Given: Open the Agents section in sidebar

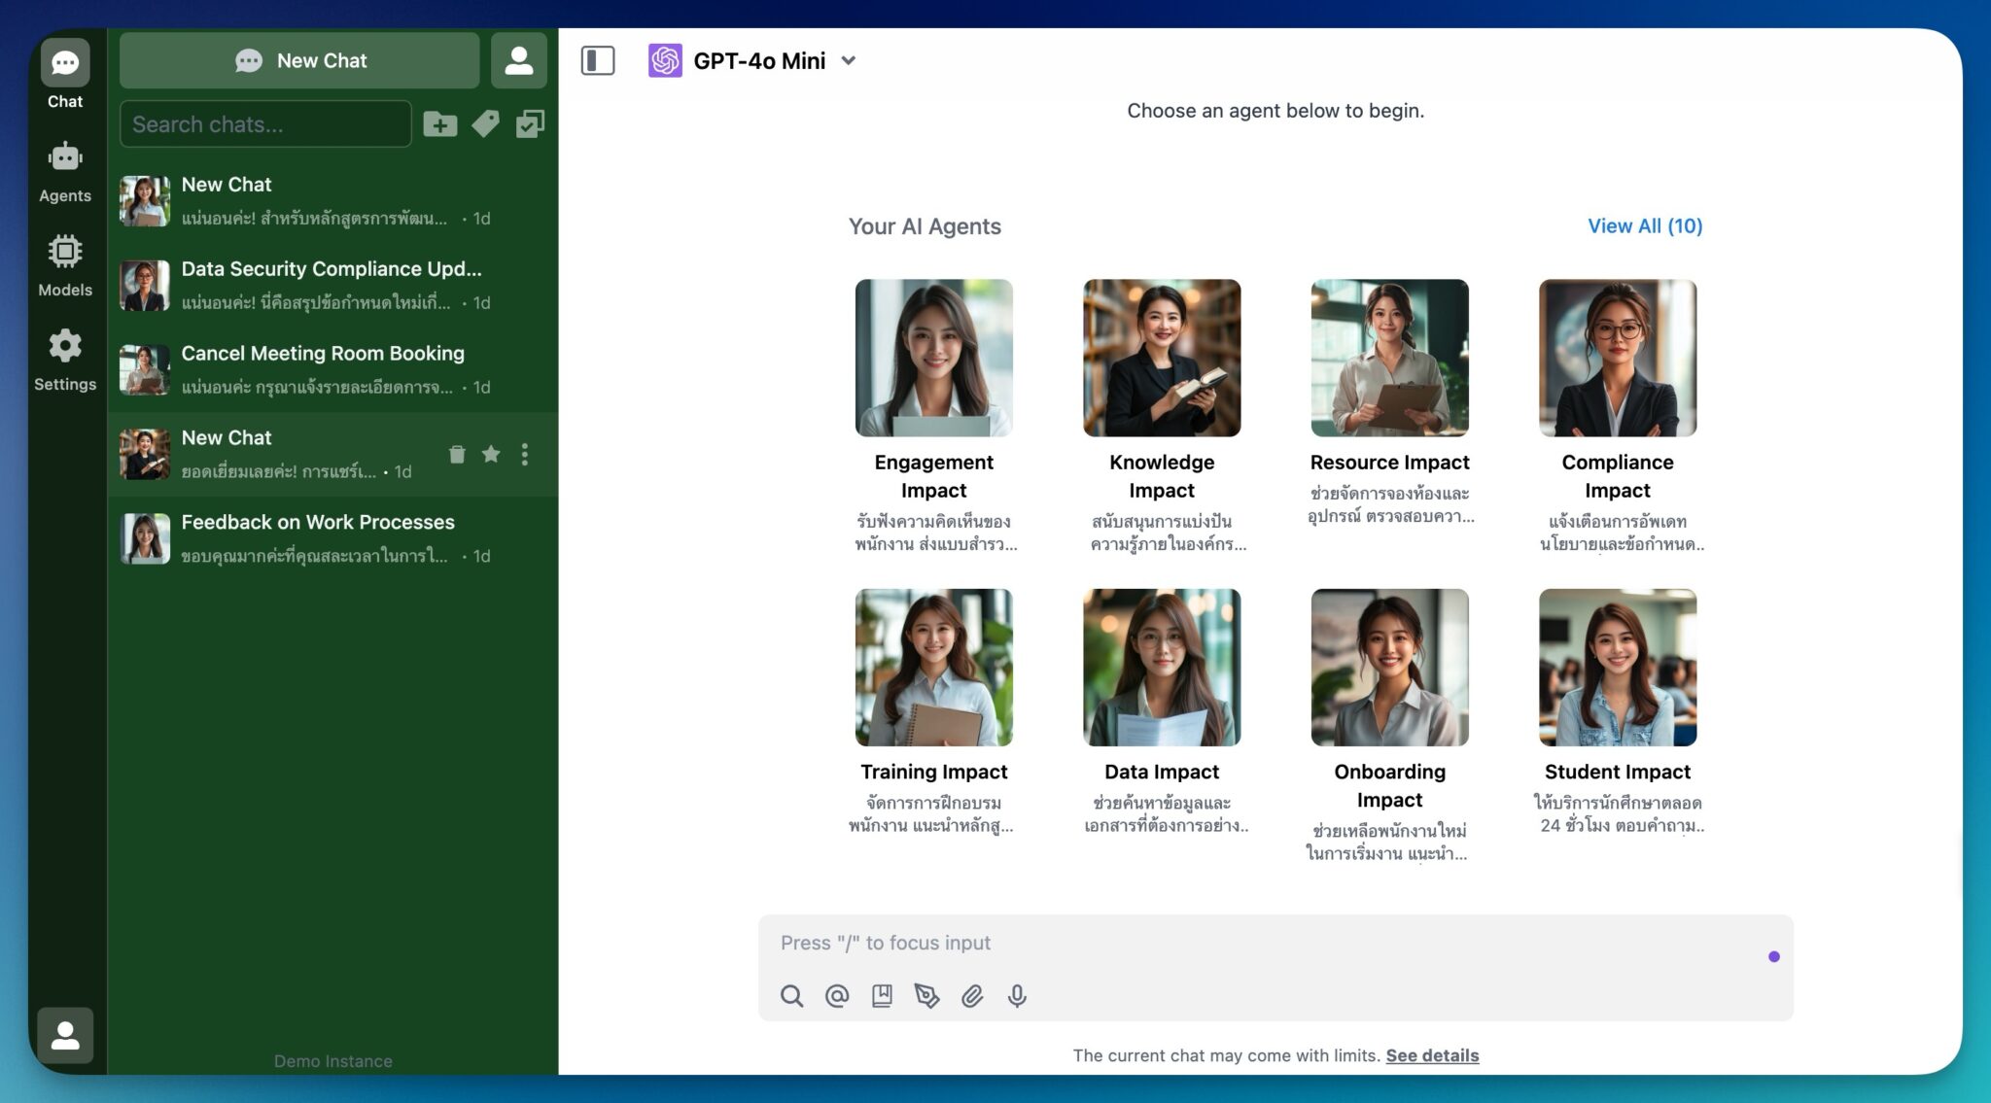Looking at the screenshot, I should [x=65, y=167].
